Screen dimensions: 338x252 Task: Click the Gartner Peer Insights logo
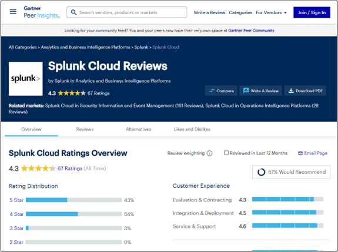tap(42, 12)
